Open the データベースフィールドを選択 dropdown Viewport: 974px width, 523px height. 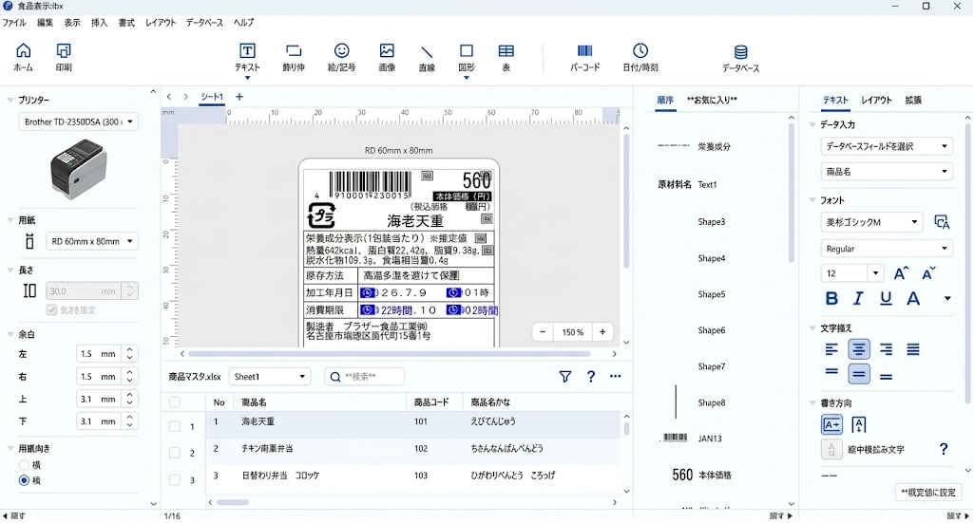pos(887,146)
